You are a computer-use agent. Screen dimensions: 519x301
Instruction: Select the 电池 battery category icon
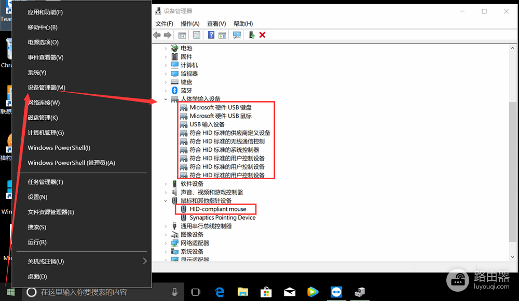click(174, 48)
